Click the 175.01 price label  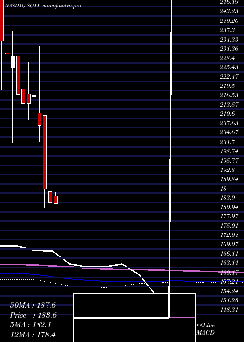[229, 226]
